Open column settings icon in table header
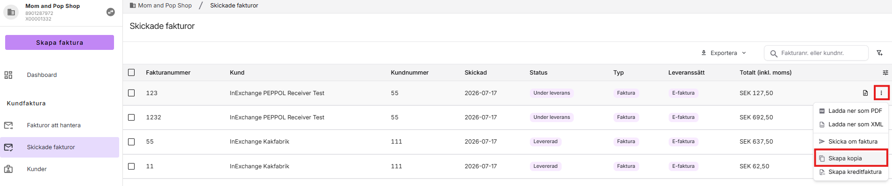This screenshot has width=892, height=186. [x=885, y=73]
